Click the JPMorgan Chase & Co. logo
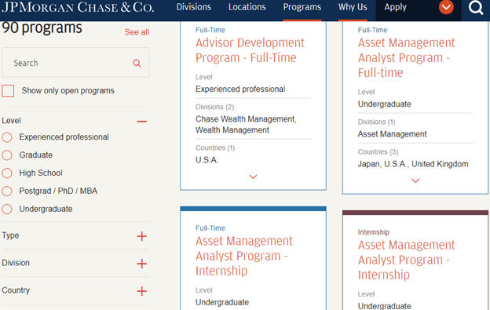Viewport: 490px width, 310px height. point(78,8)
